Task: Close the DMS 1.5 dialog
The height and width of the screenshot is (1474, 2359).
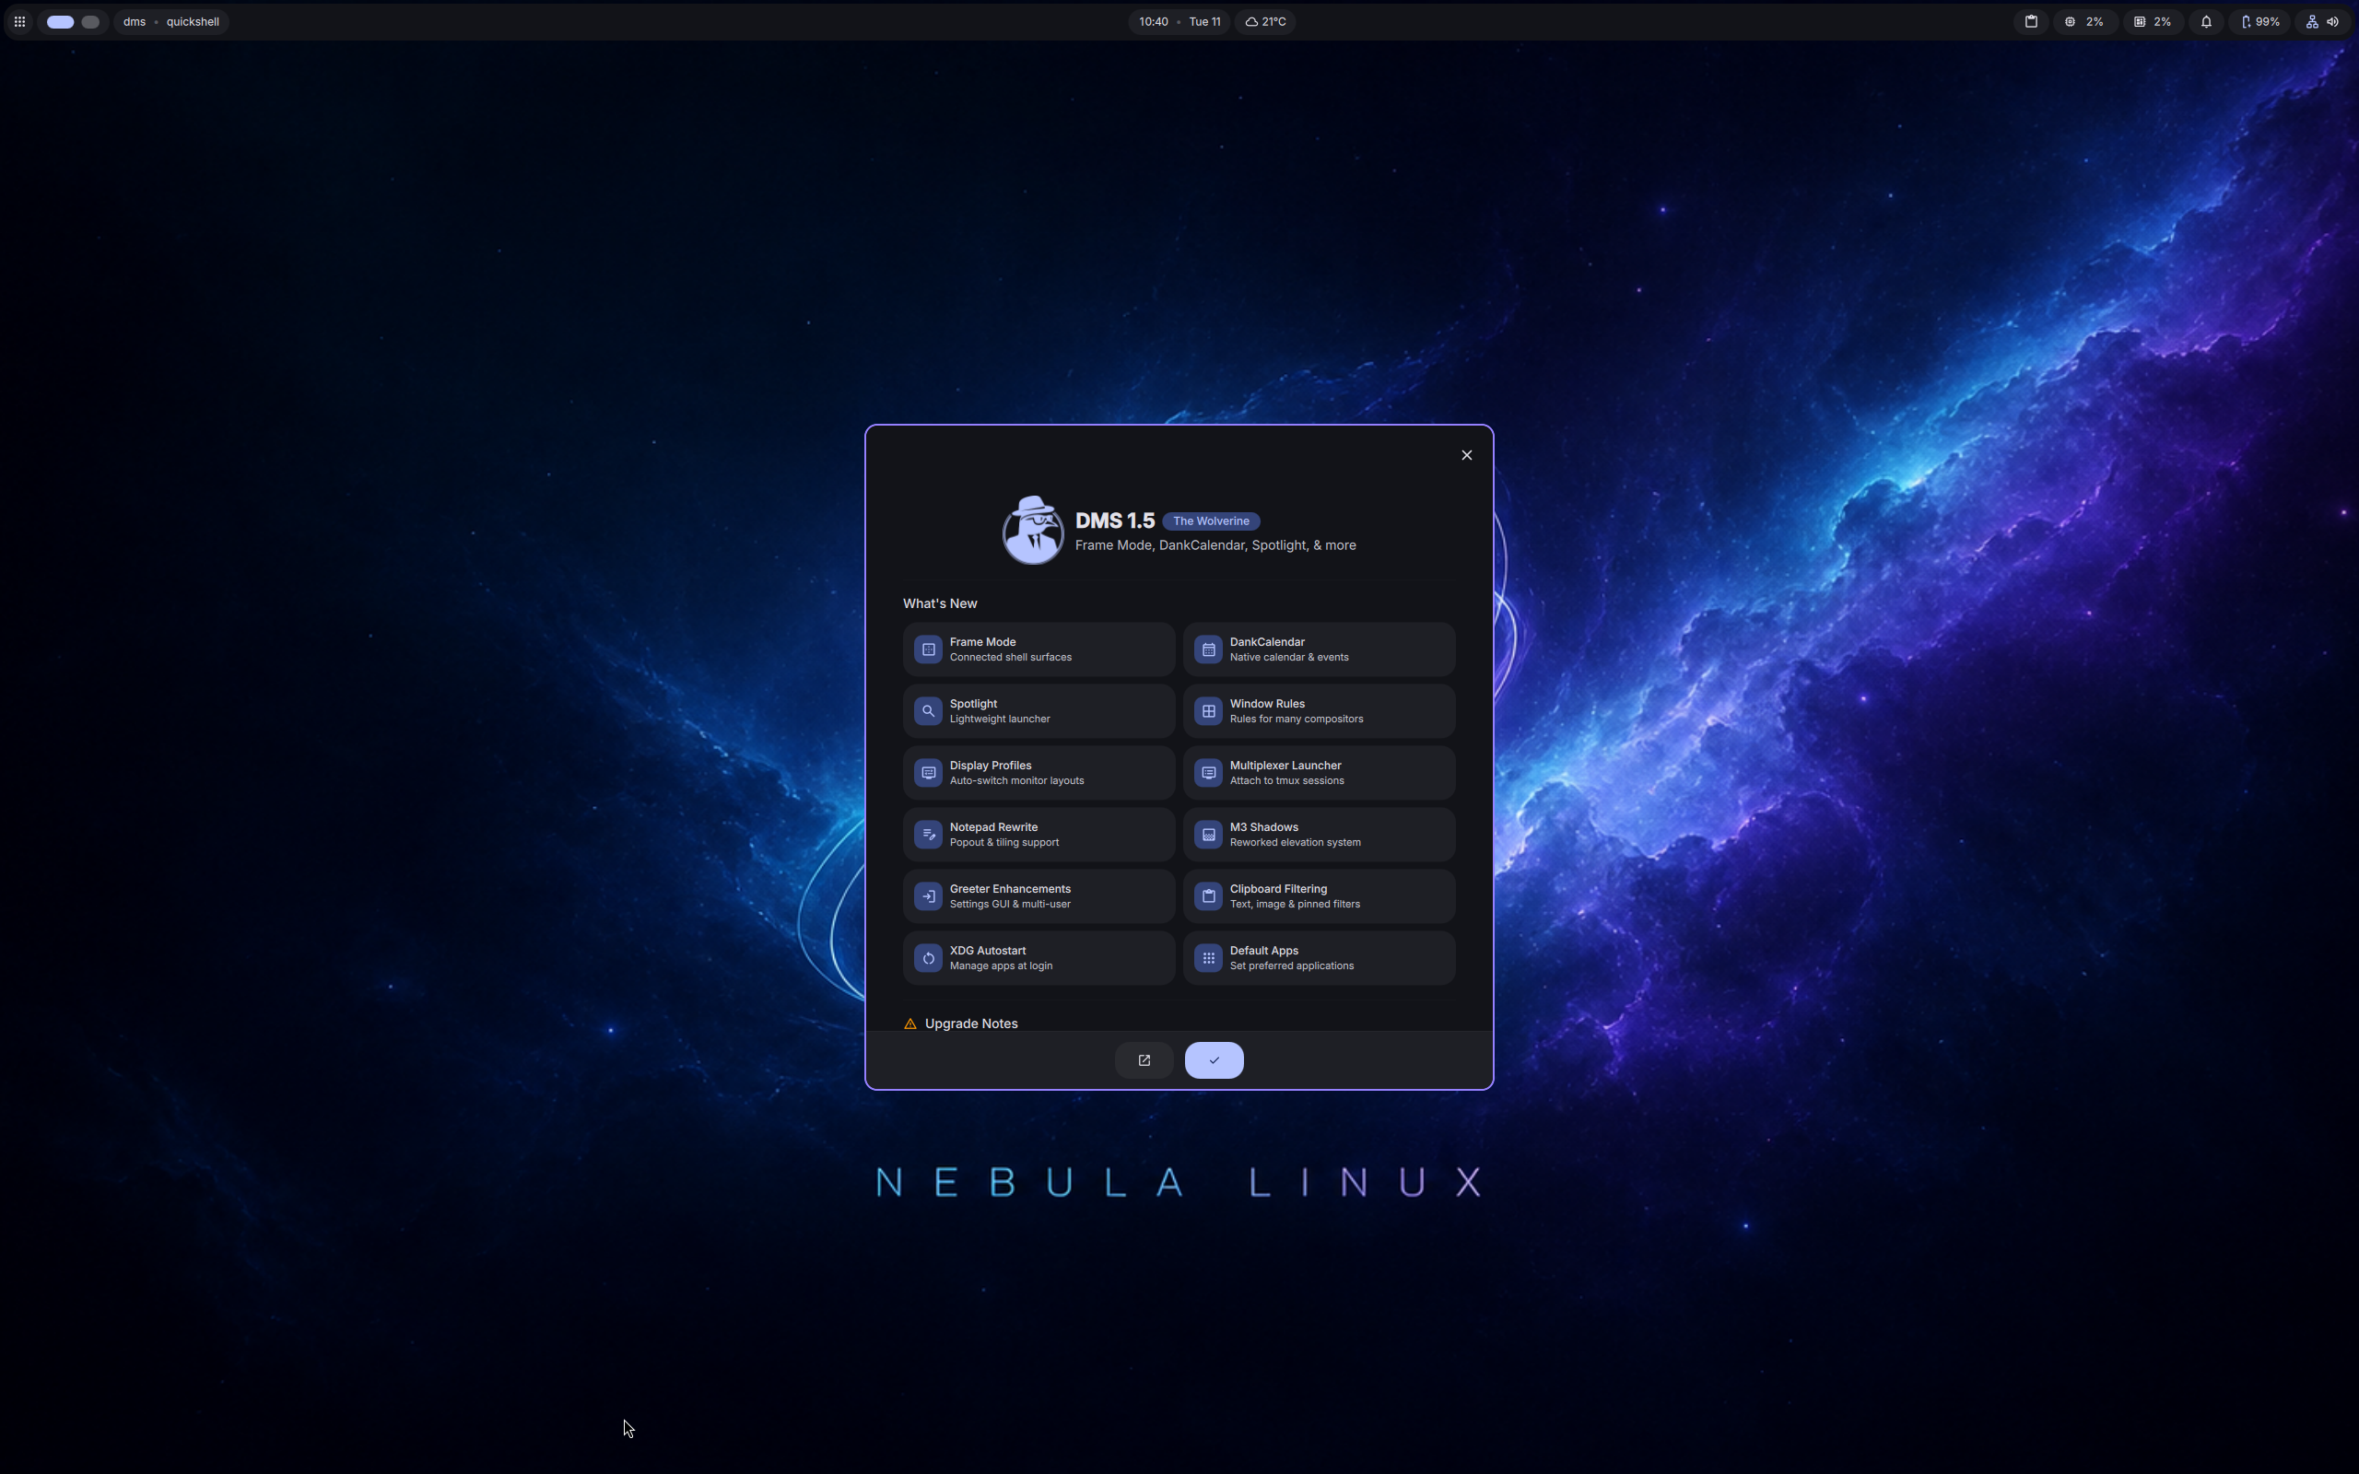Action: click(x=1467, y=455)
